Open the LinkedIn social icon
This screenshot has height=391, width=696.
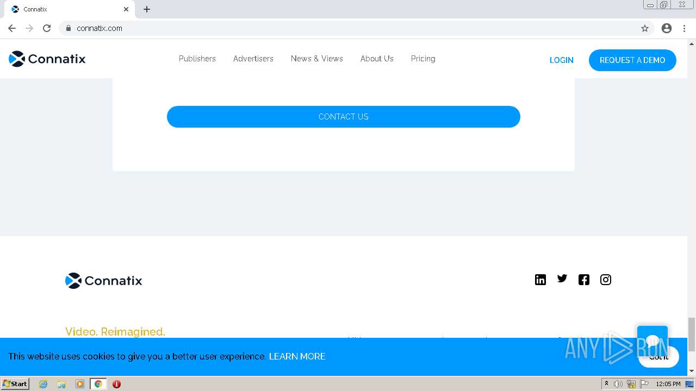540,280
